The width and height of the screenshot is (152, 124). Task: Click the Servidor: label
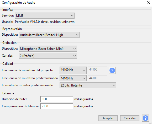[x=8, y=15]
